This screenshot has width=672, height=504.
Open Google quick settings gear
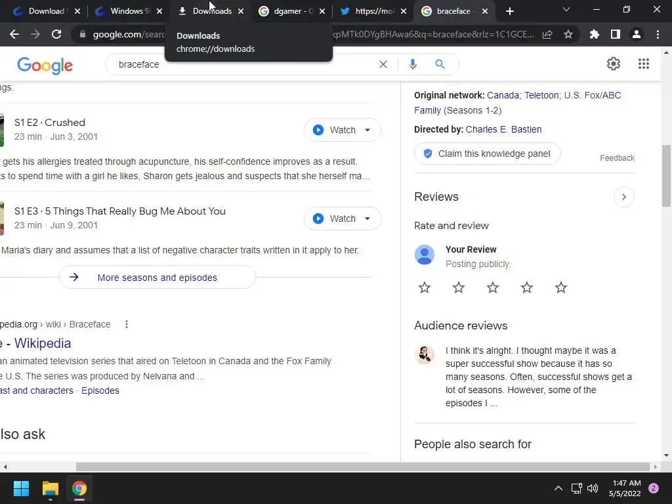coord(614,64)
